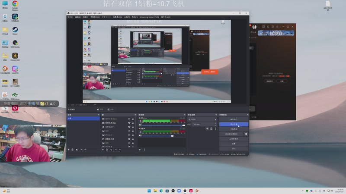Image resolution: width=346 pixels, height=194 pixels.
Task: Remove the selected source with the trash icon
Action: coord(107,150)
